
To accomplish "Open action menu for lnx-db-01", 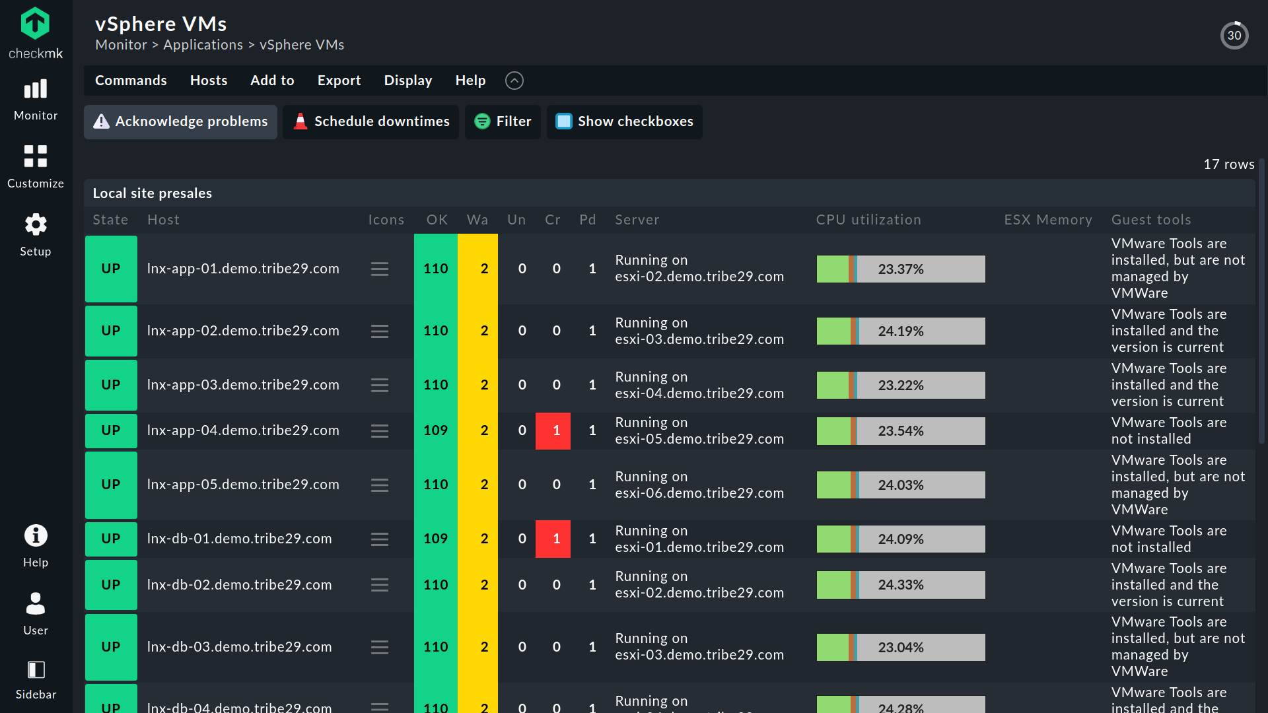I will [x=380, y=539].
